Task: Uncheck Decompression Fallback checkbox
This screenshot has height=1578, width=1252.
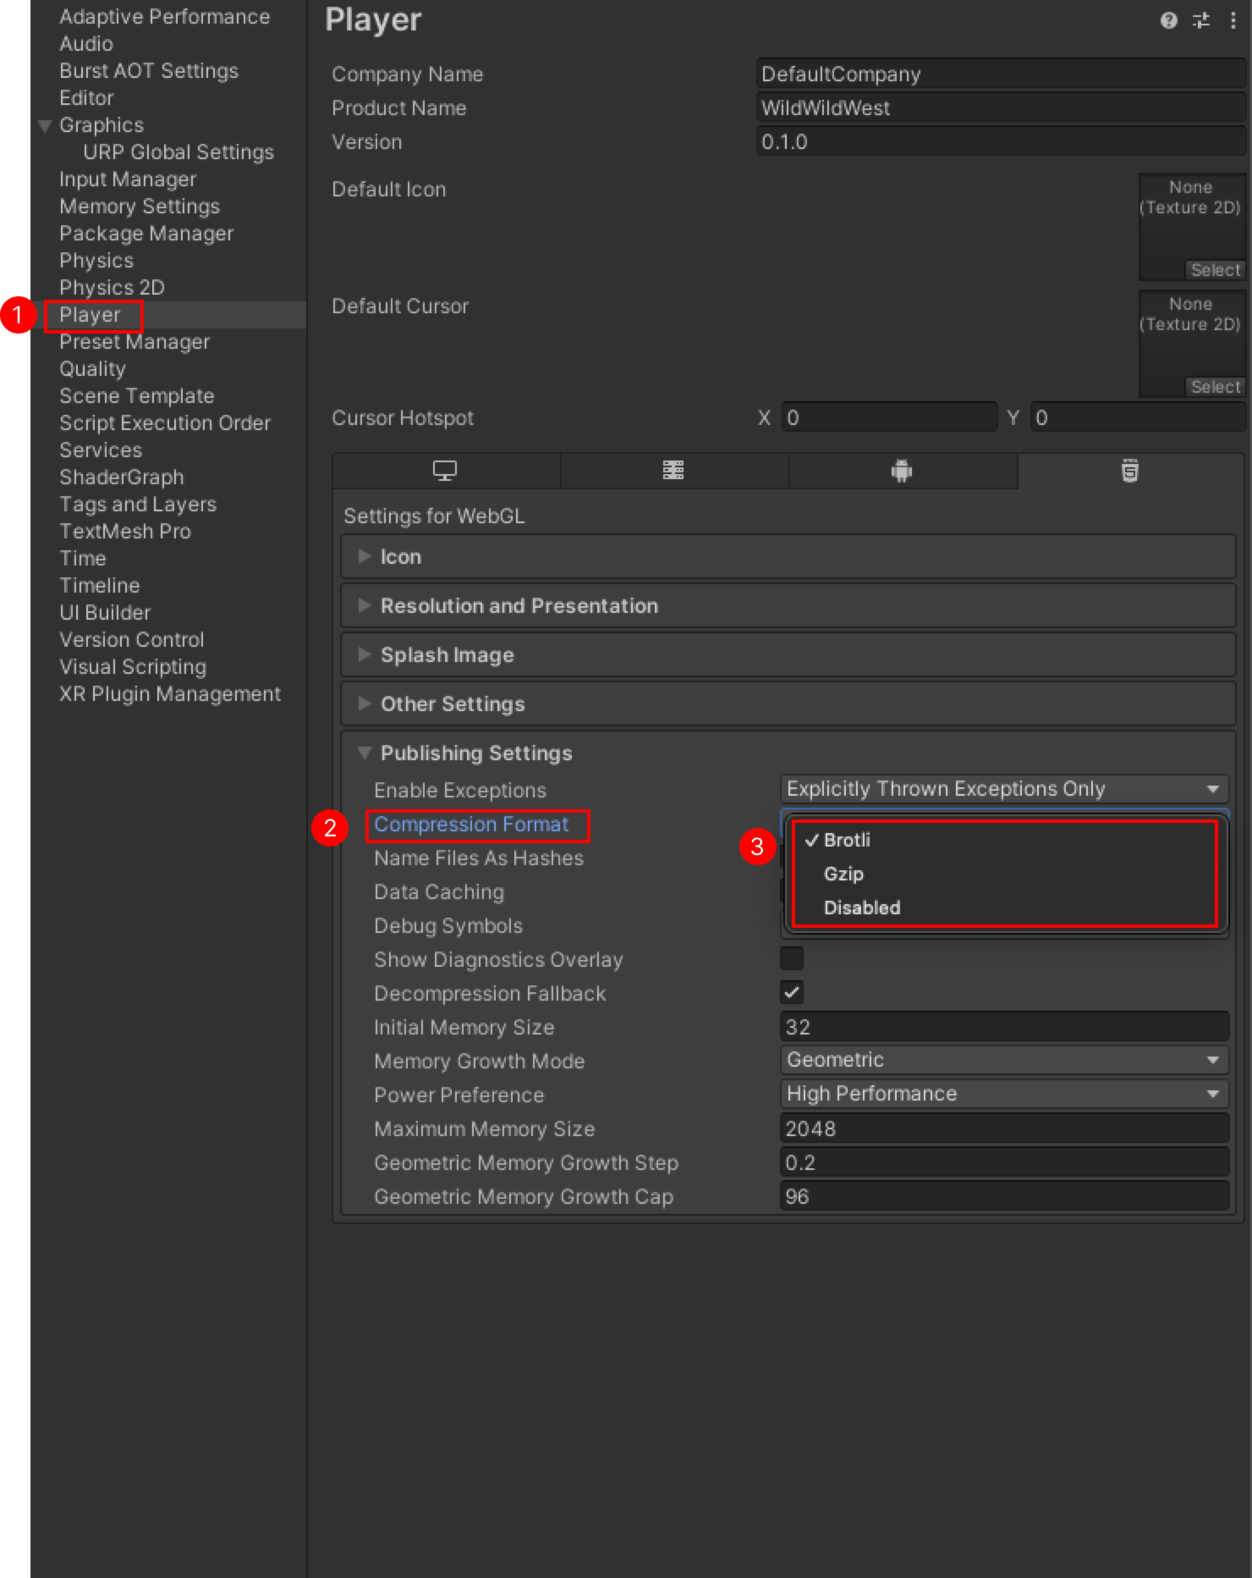Action: (791, 993)
